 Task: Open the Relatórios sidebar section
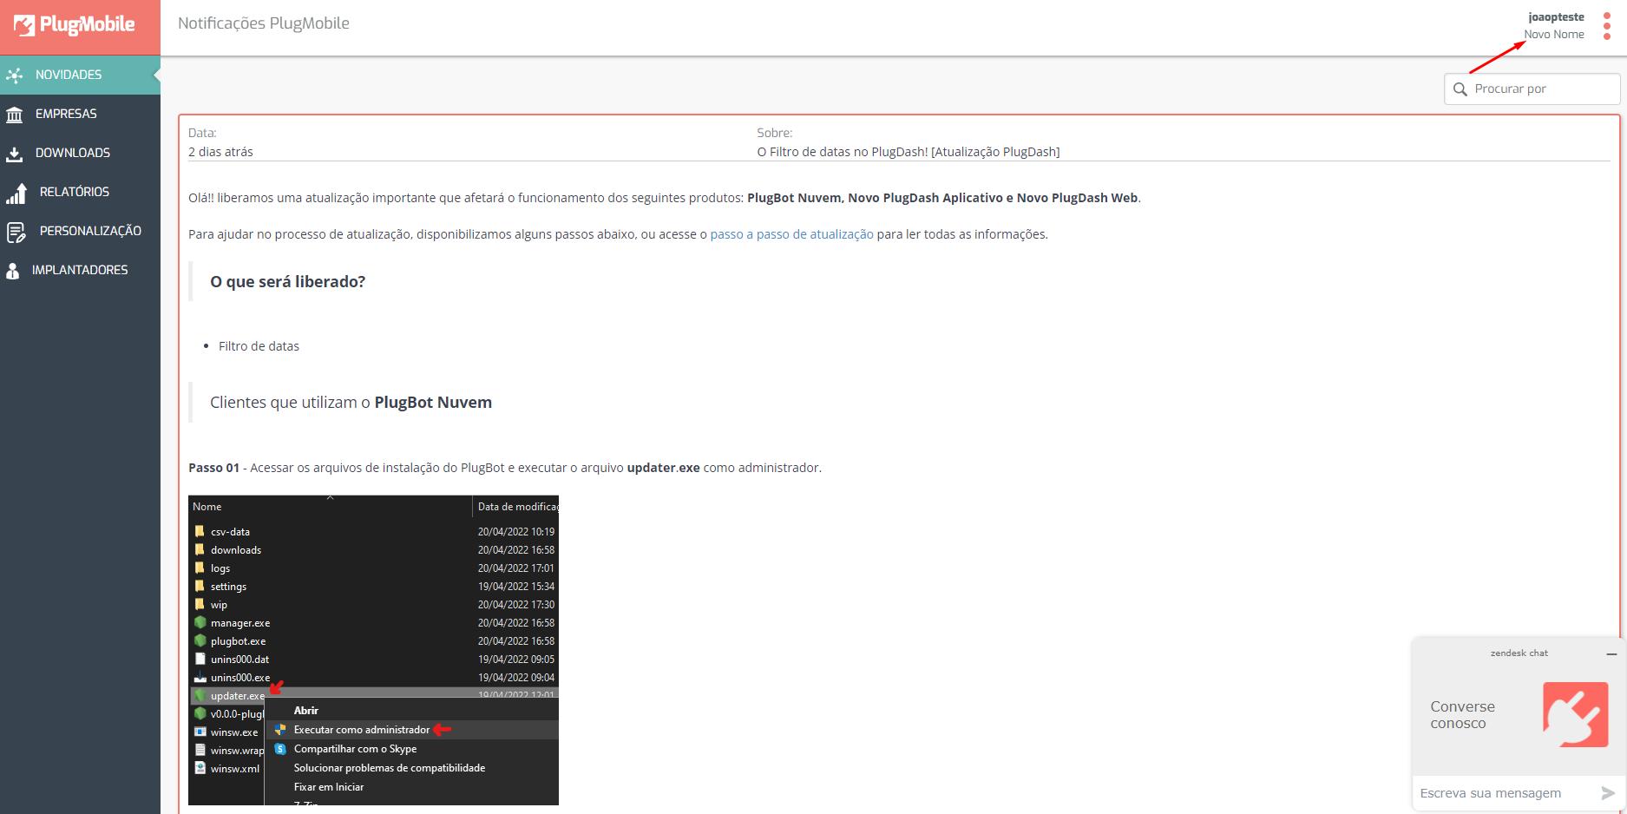pyautogui.click(x=80, y=192)
